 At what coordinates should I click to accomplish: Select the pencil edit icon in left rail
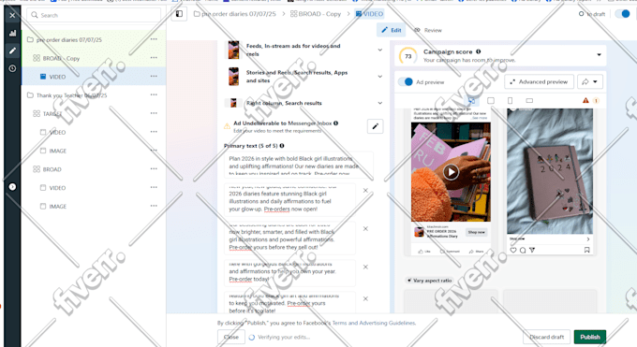[12, 51]
